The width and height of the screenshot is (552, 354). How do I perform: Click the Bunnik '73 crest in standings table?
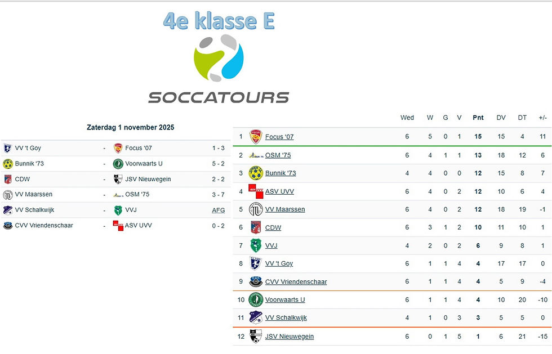click(256, 173)
